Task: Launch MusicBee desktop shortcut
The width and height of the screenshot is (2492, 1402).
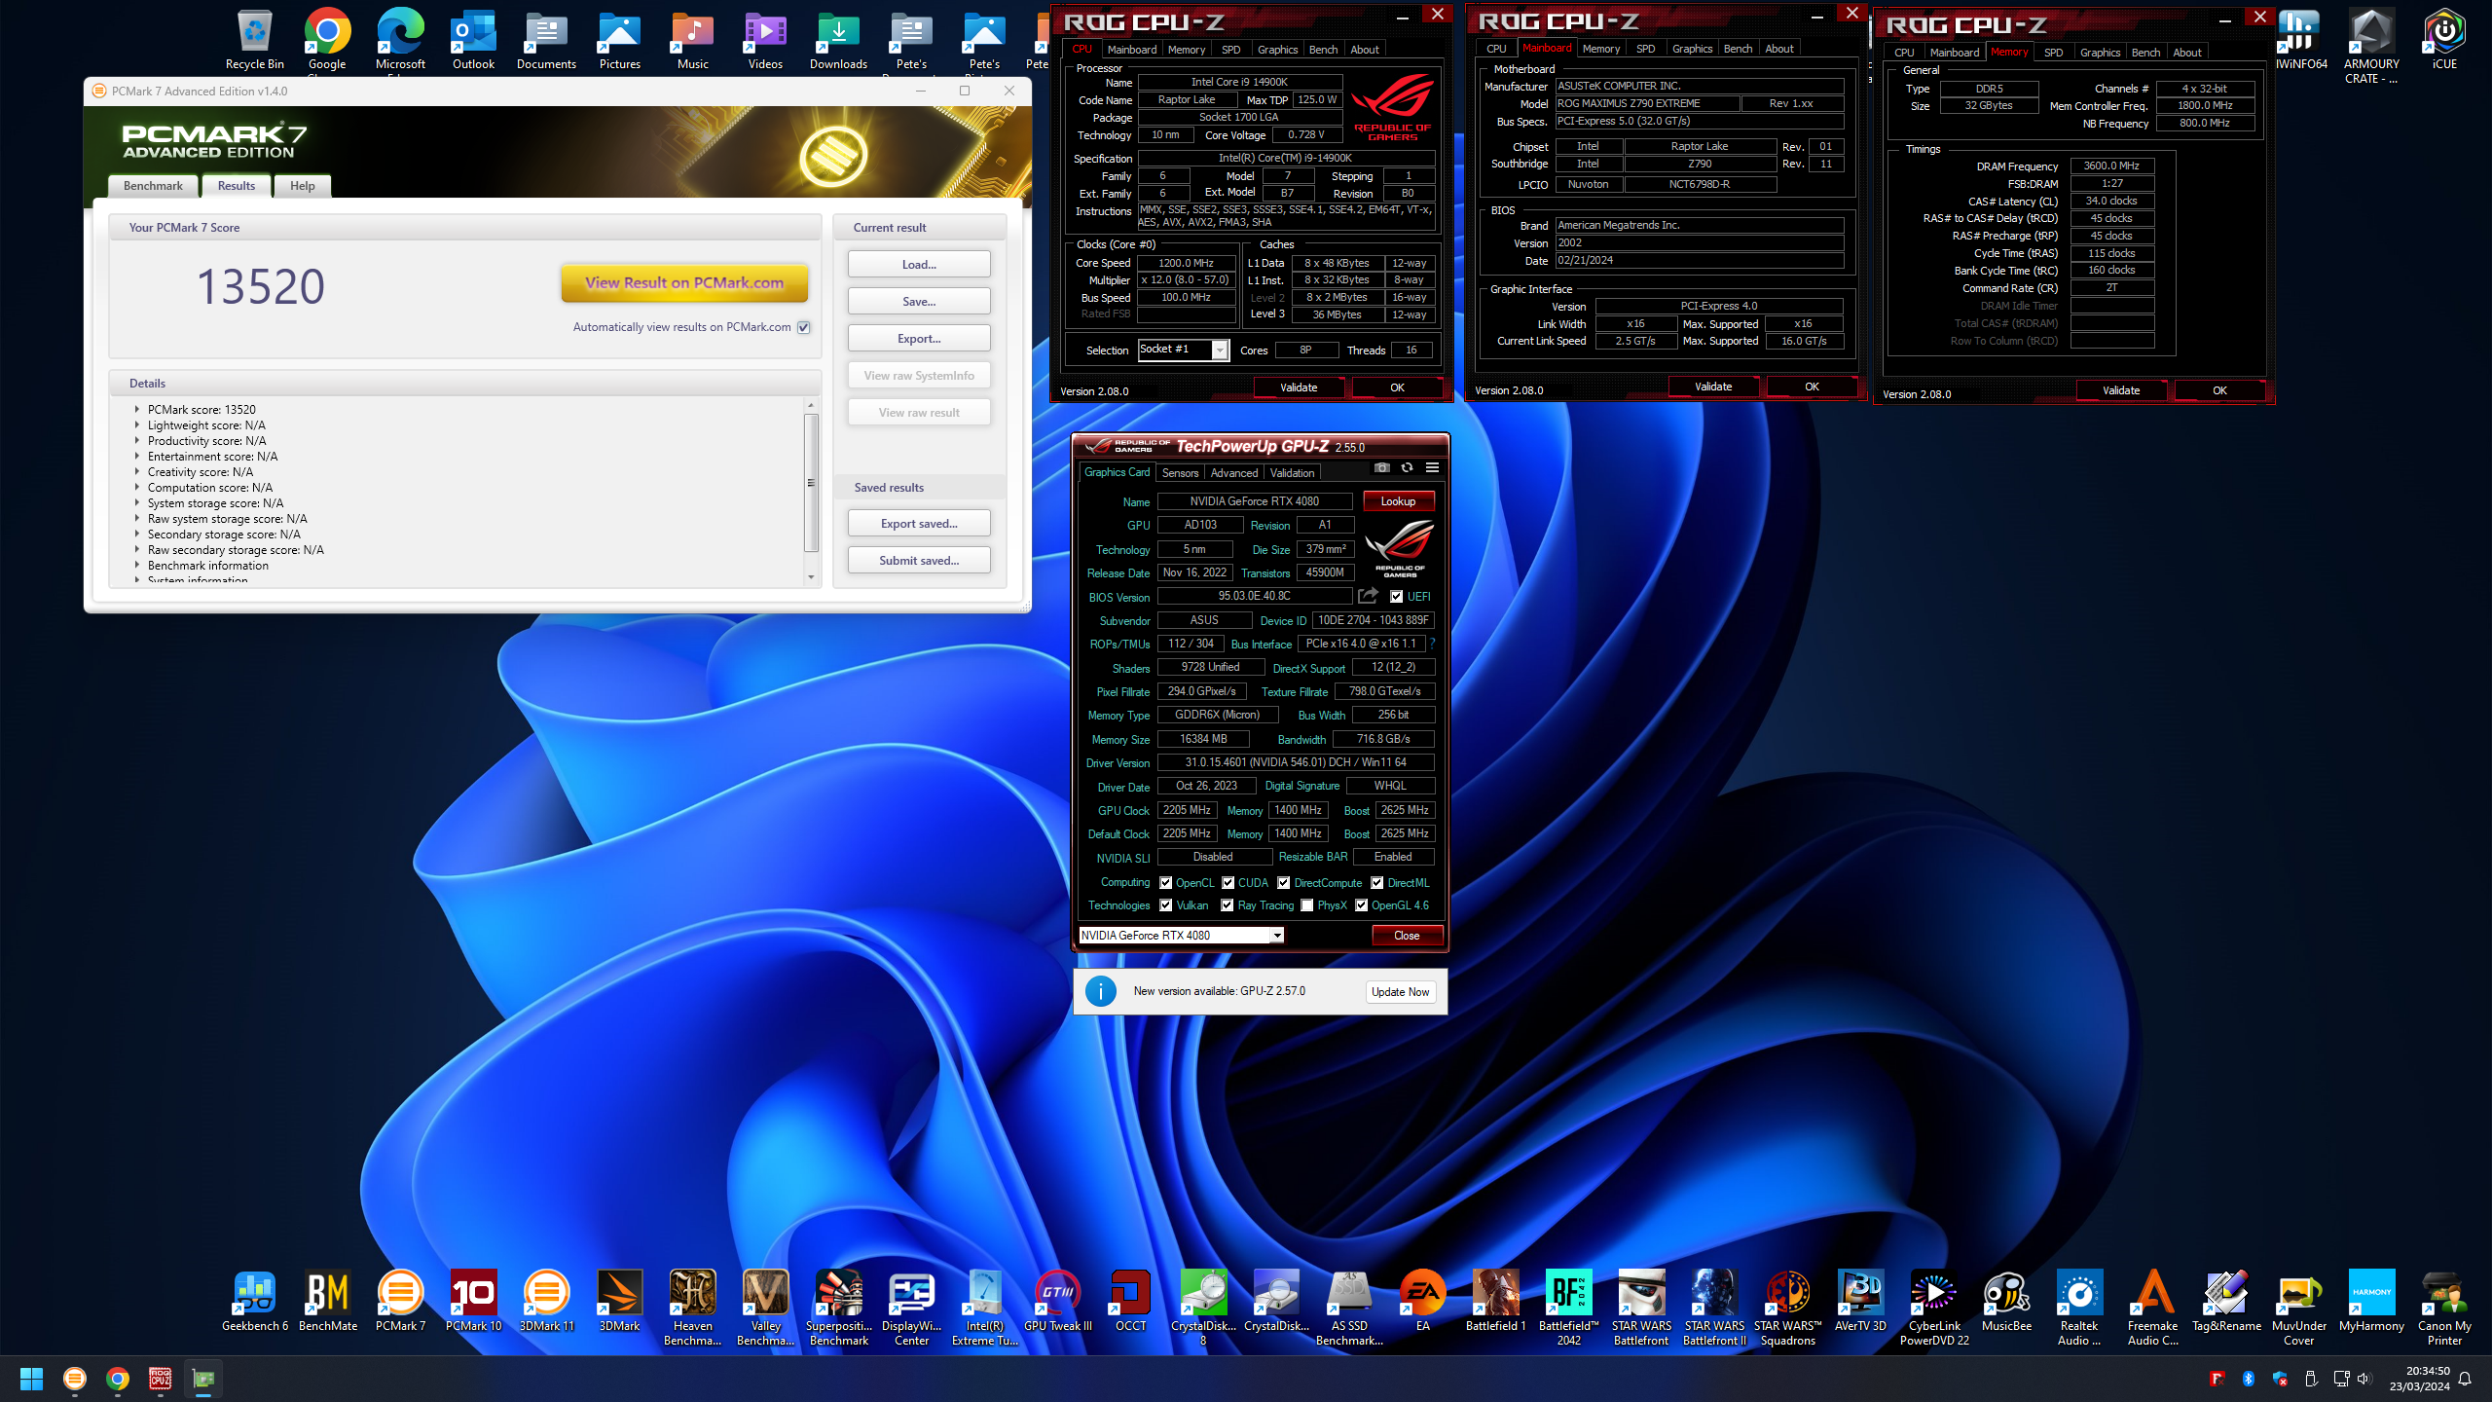Action: 2006,1302
